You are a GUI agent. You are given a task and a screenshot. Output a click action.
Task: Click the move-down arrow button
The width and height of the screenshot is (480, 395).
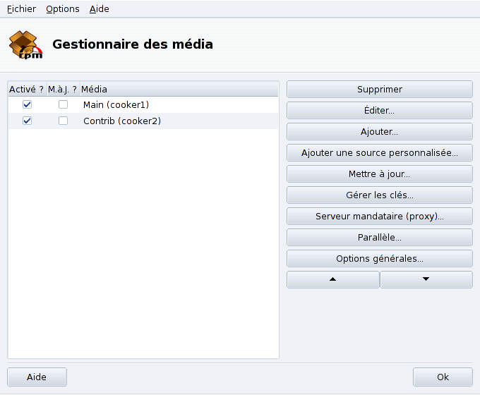pyautogui.click(x=426, y=279)
